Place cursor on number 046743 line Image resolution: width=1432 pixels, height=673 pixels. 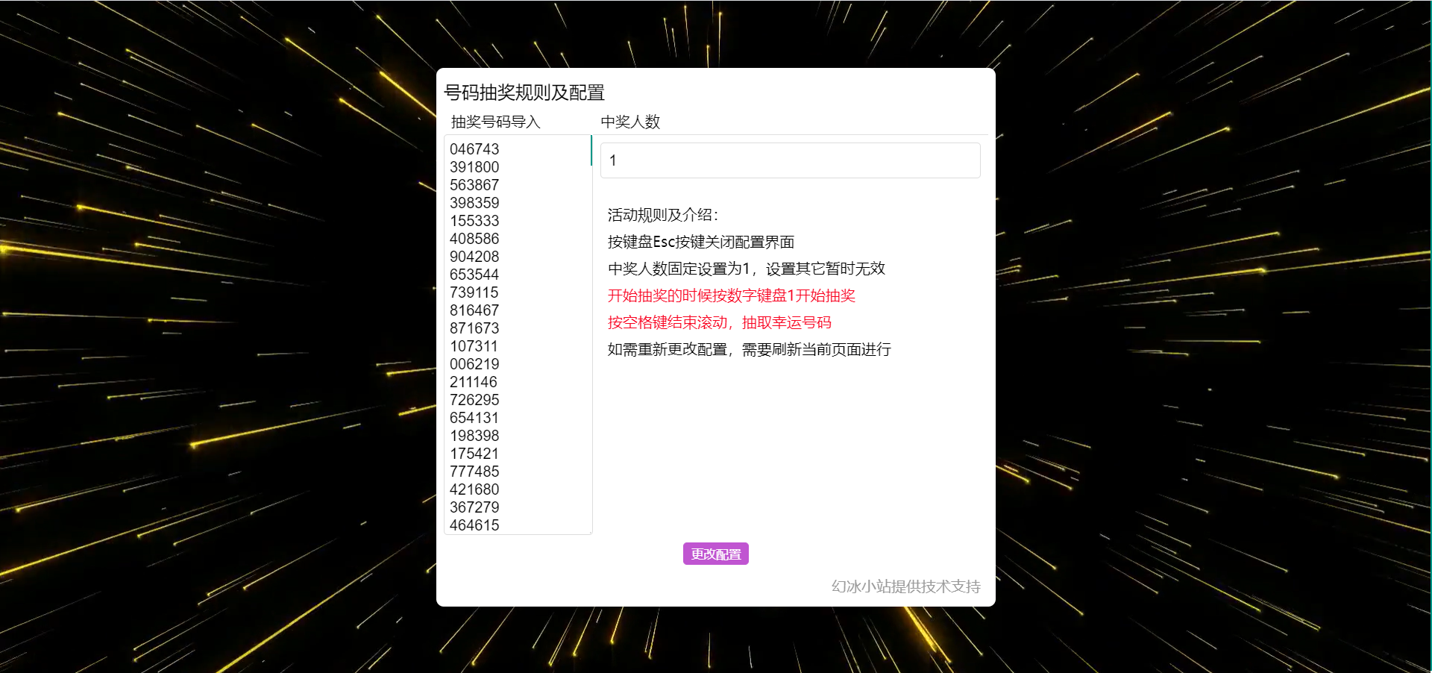pyautogui.click(x=474, y=149)
